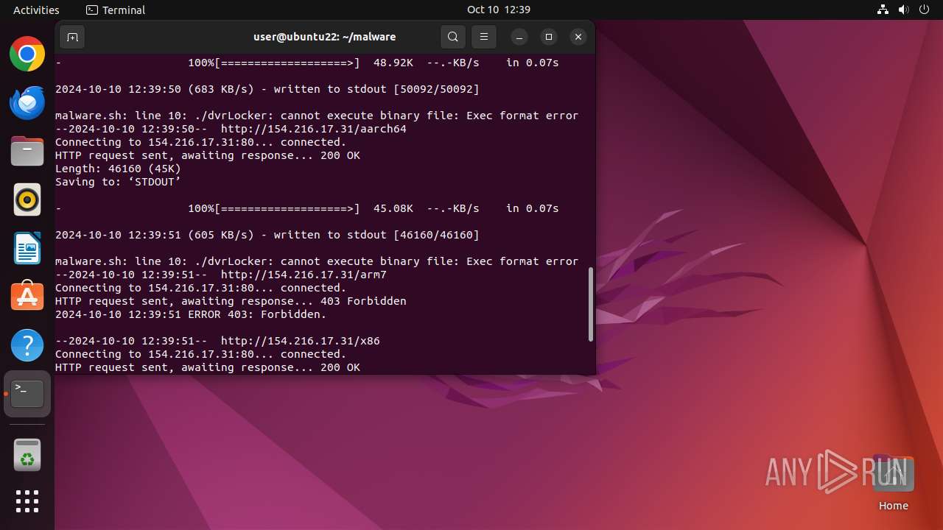This screenshot has height=530, width=943.
Task: Click '403 Forbidden' response line
Action: [231, 301]
